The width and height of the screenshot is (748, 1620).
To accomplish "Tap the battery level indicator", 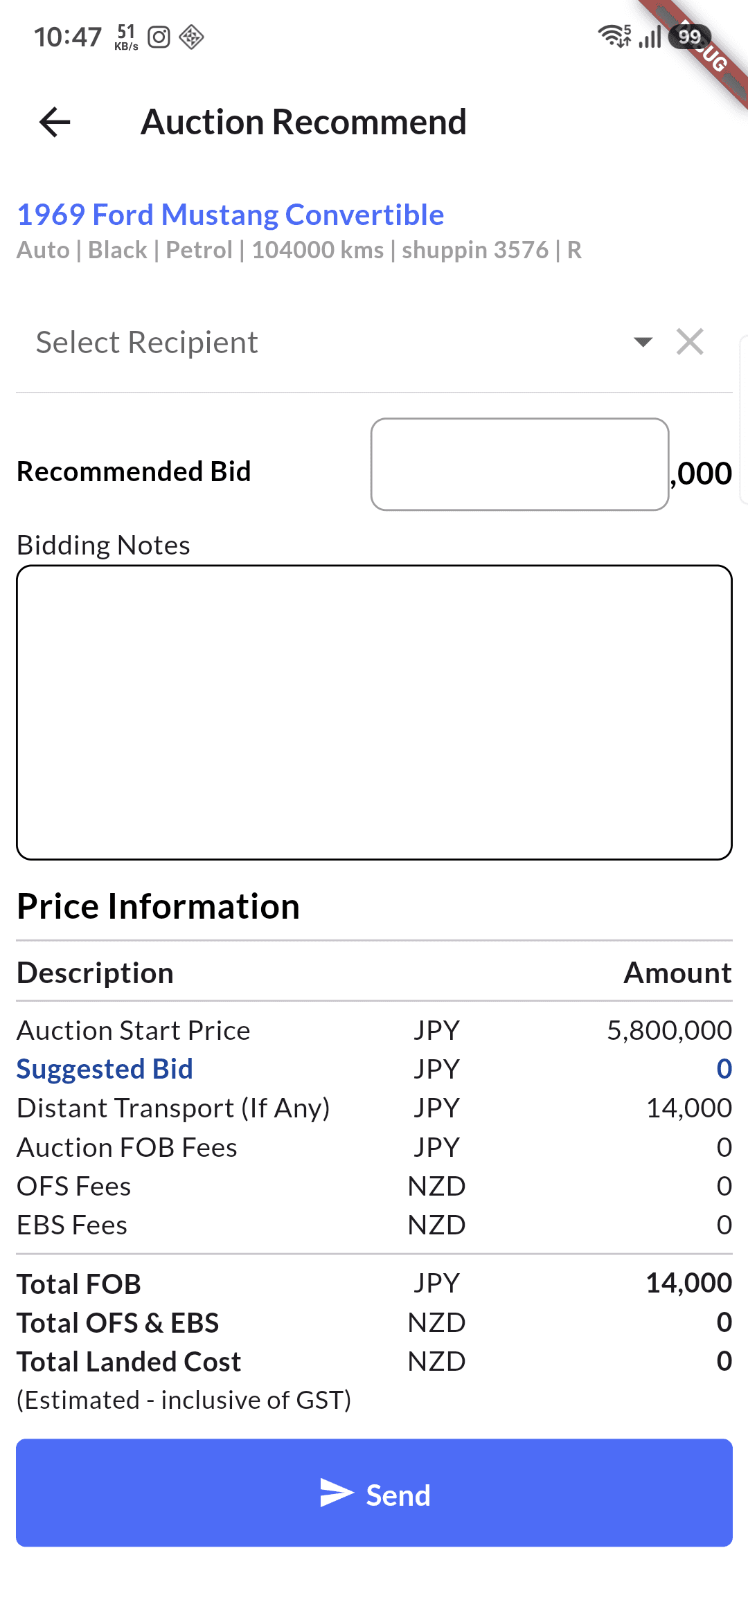I will coord(690,37).
